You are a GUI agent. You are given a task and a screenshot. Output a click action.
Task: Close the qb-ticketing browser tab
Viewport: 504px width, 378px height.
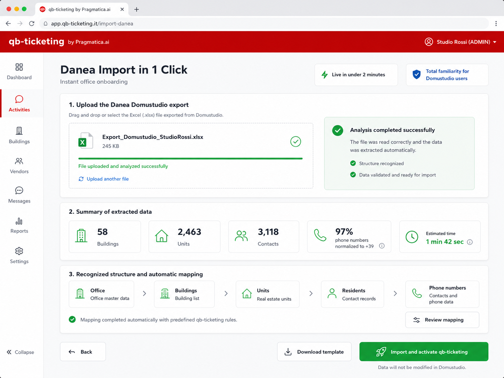pos(122,9)
